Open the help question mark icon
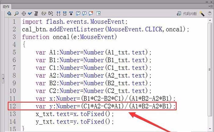The height and width of the screenshot is (132, 214). [210, 13]
